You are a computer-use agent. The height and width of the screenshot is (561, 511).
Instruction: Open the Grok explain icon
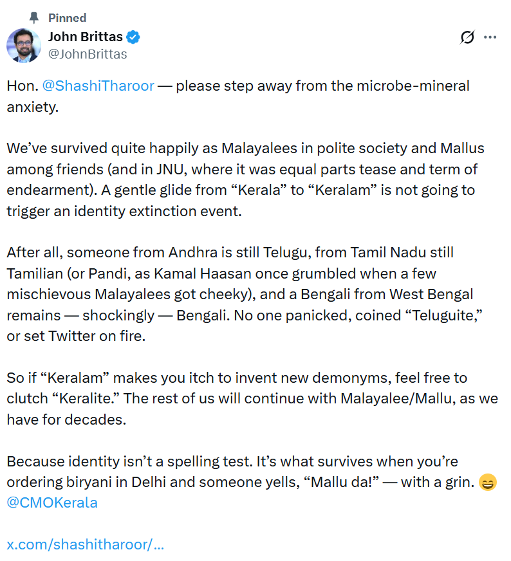point(468,37)
